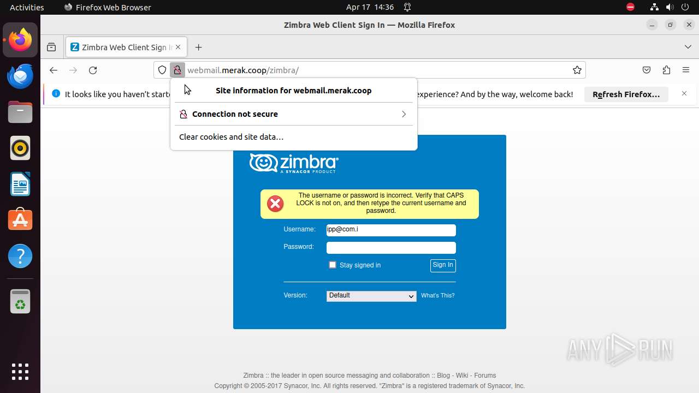Open the Help dock icon
The width and height of the screenshot is (699, 393).
click(20, 256)
